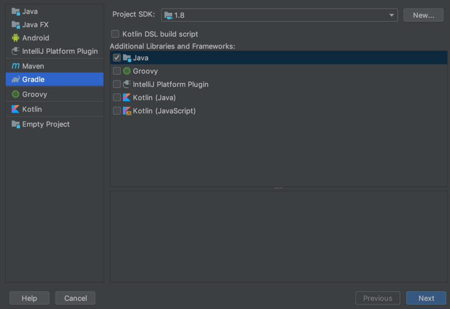450x309 pixels.
Task: Click the panel splitter drag handle
Action: click(x=279, y=188)
